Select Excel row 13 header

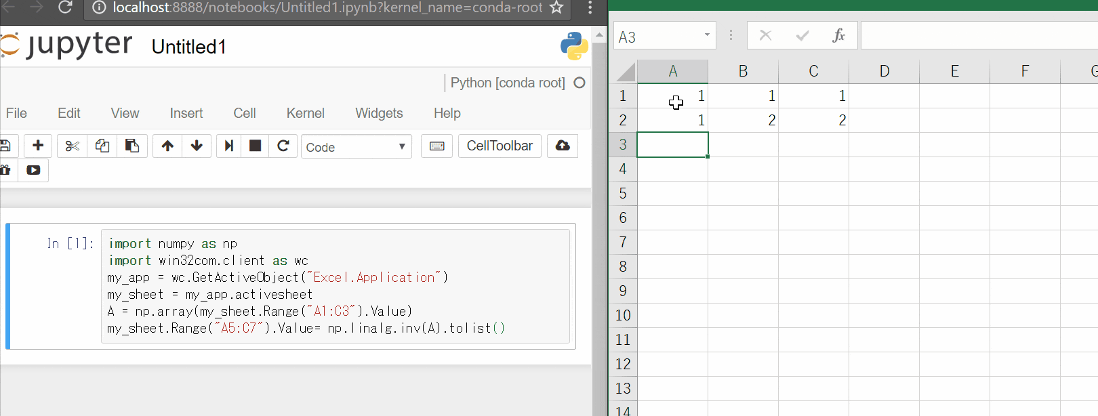pos(623,389)
